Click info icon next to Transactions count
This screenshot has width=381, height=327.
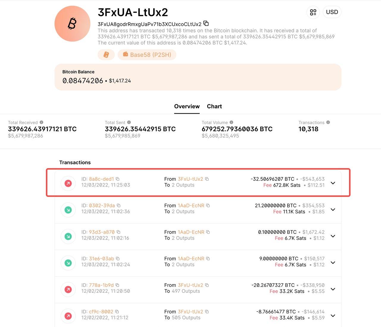(x=328, y=122)
